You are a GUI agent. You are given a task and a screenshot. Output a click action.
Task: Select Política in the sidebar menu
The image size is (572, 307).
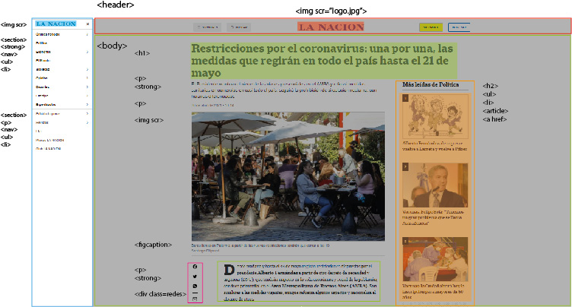(x=42, y=43)
